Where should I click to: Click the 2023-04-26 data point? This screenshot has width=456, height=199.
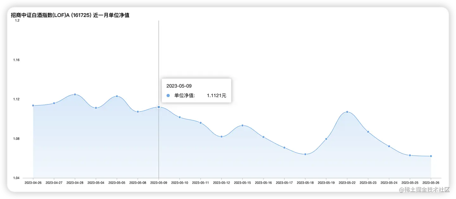point(33,105)
